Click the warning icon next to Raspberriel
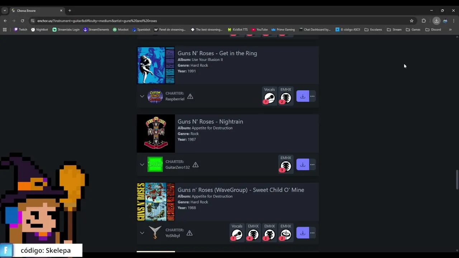This screenshot has height=258, width=459. 190,96
